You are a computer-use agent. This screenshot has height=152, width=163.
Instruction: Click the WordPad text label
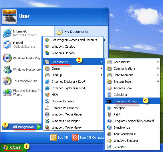pos(120,147)
